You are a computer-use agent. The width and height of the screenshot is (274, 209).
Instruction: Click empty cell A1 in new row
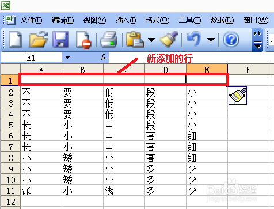click(x=41, y=79)
